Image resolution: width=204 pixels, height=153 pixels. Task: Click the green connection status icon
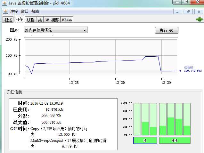(200, 20)
